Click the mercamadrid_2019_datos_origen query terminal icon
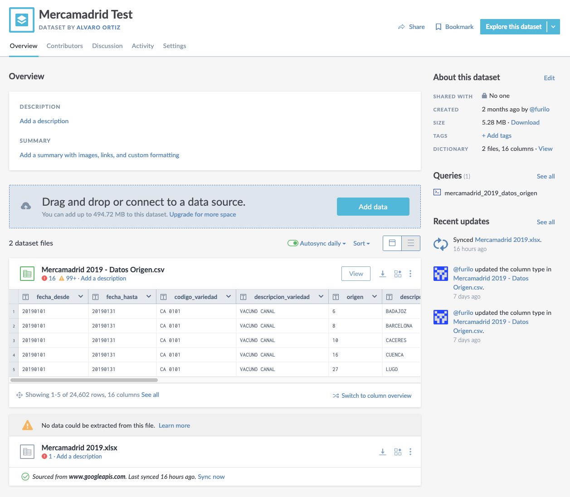Viewport: 570px width, 497px height. click(x=437, y=192)
